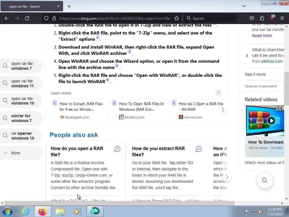Open 'How To Download...' video title

point(266,142)
